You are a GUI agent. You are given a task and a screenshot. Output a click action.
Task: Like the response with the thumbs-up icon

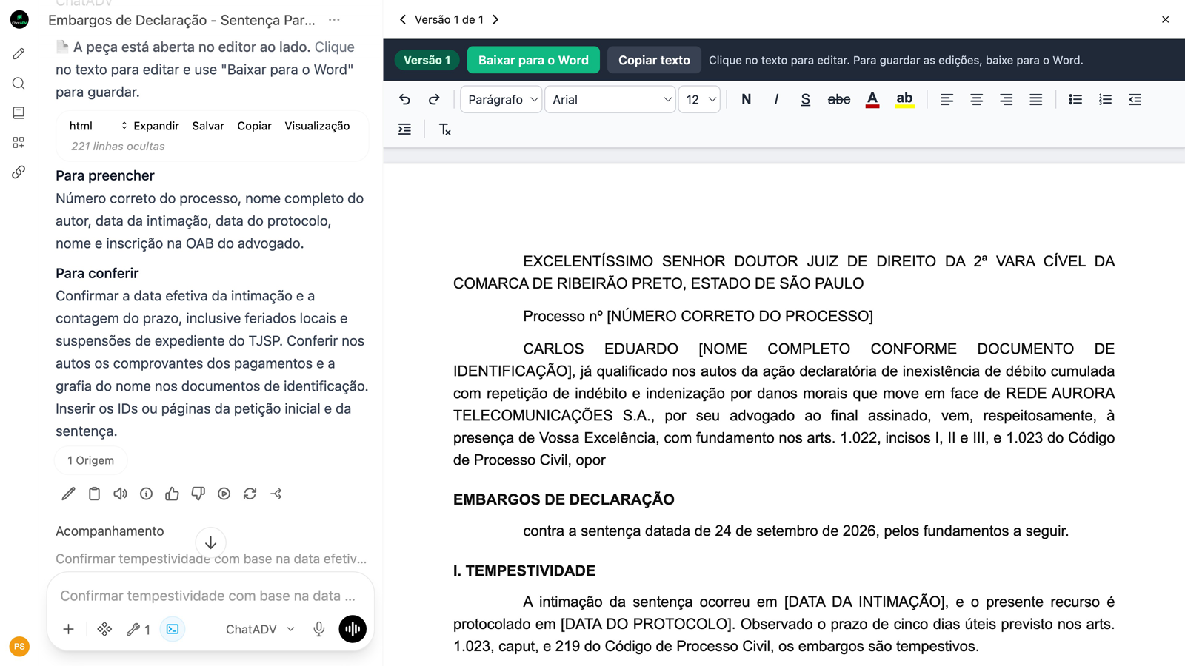tap(172, 494)
